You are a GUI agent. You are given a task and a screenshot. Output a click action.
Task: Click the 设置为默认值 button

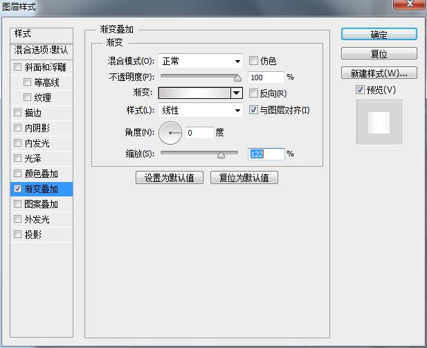170,178
